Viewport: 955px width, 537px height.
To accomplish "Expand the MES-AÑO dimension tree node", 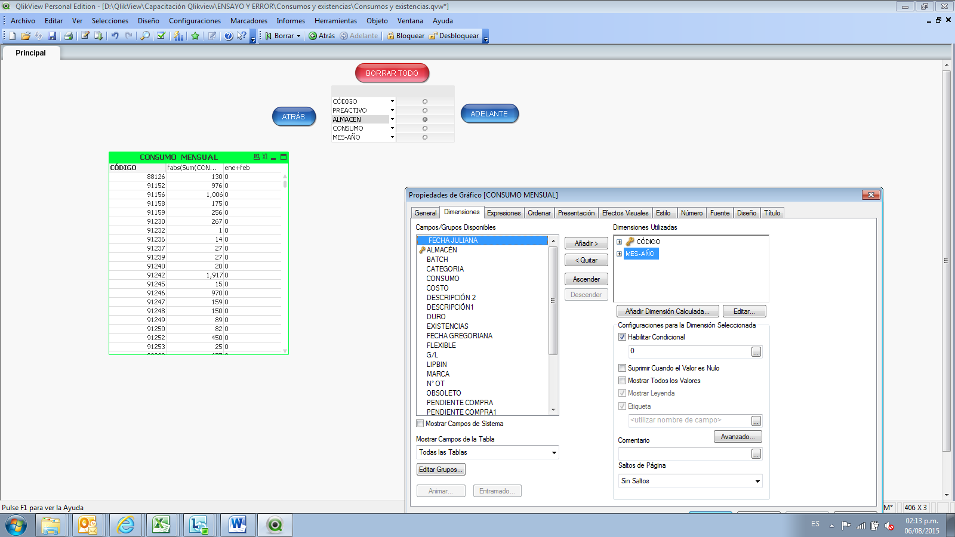I will tap(619, 254).
